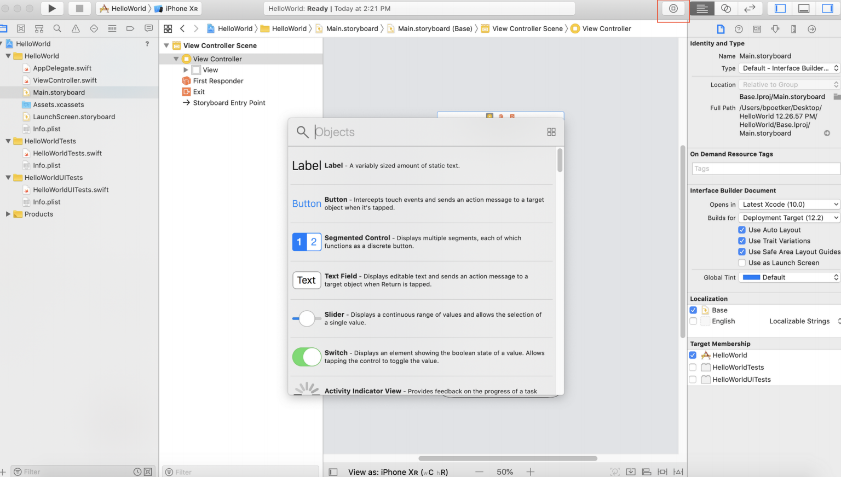Screen dimensions: 841x477
Task: Check HelloWorldTests target membership
Action: tap(693, 367)
